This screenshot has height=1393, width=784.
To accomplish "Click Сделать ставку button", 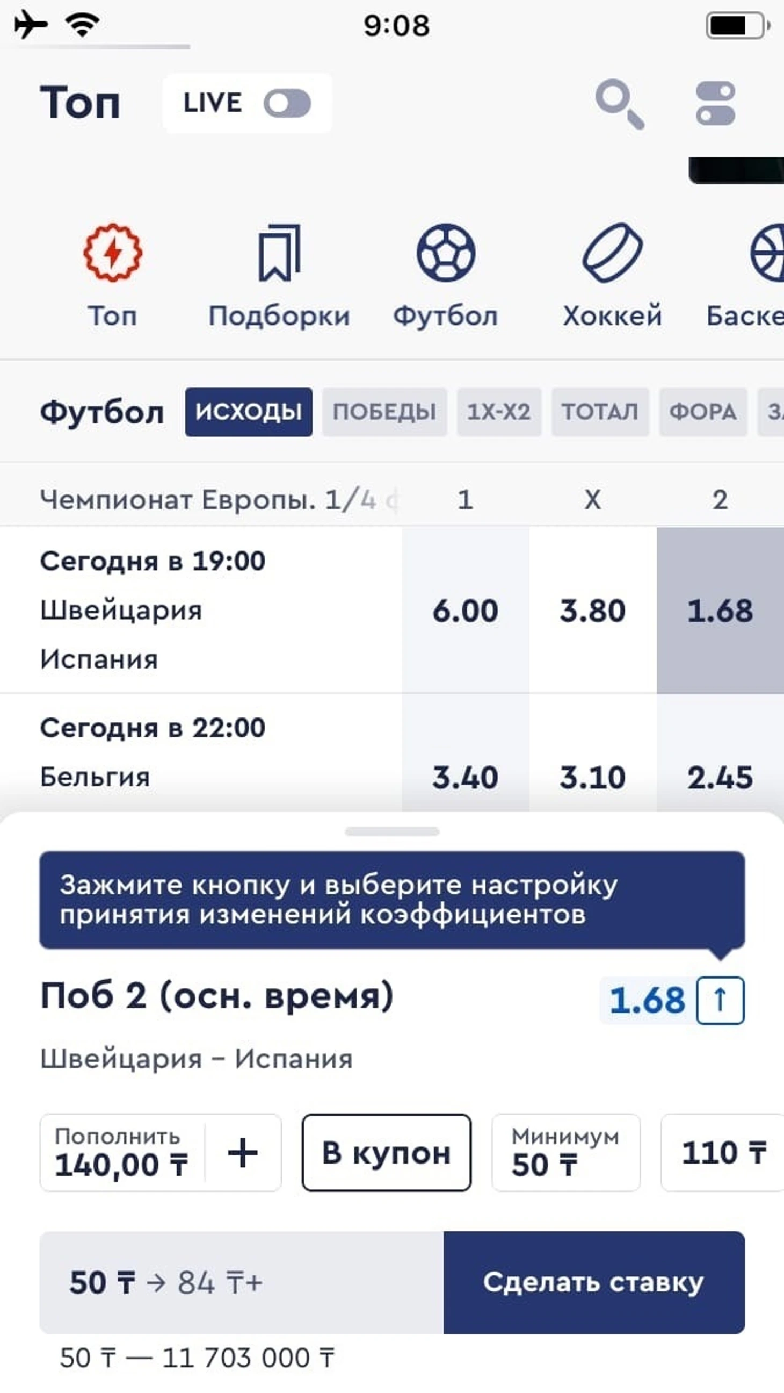I will [x=594, y=1283].
